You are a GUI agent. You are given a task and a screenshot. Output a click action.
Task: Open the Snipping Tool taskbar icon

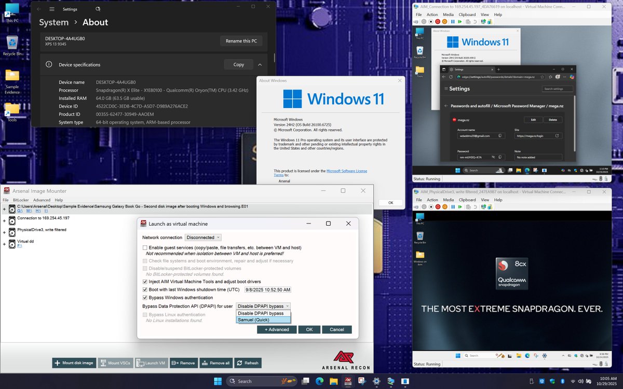362,381
